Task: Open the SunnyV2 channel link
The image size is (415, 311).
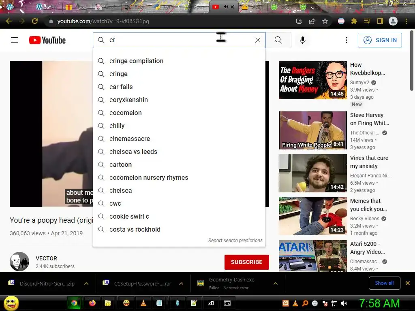Action: 359,83
